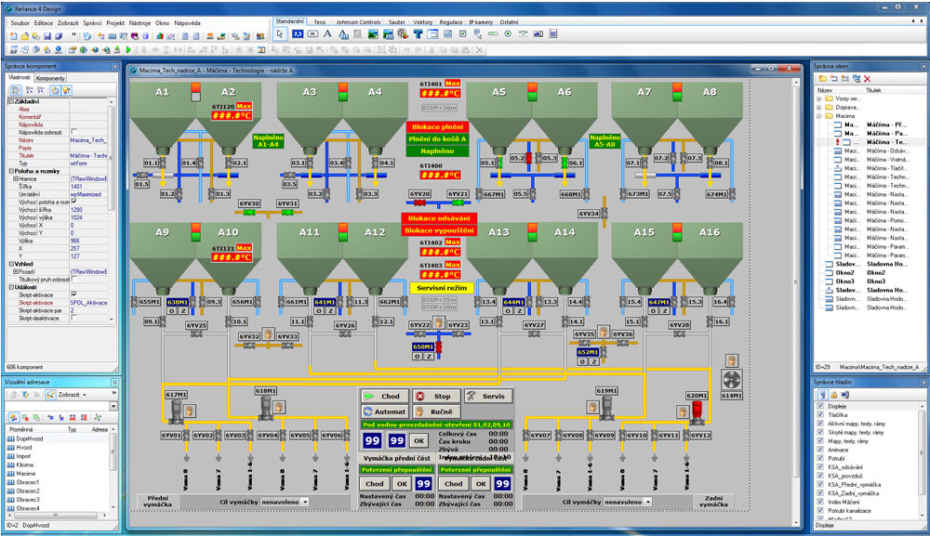Toggle the Displeje layer checkbox
The height and width of the screenshot is (536, 930).
coord(820,406)
